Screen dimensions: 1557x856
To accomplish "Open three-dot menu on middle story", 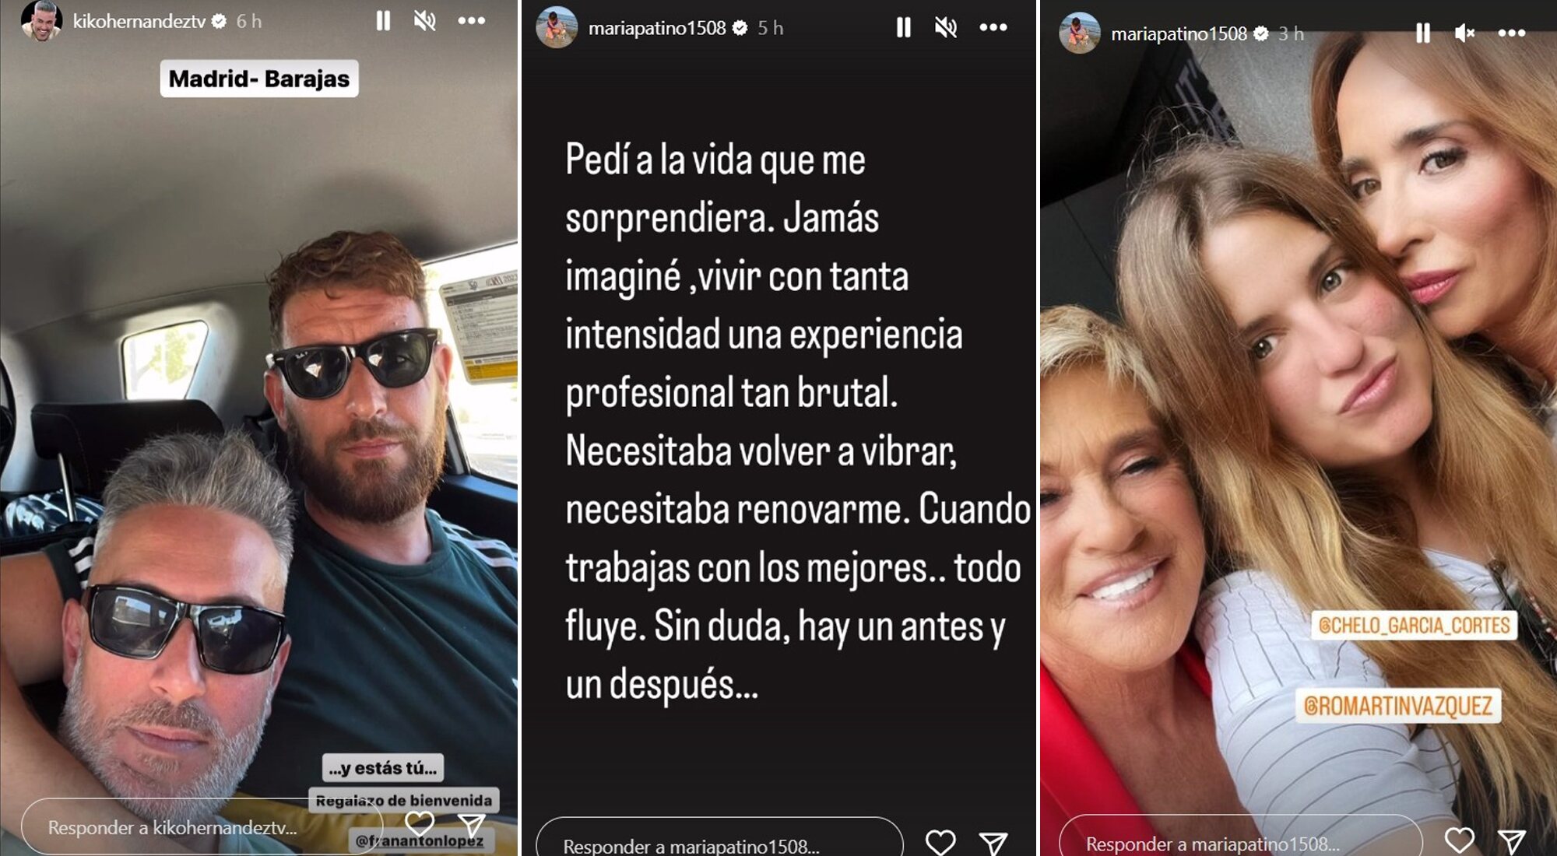I will tap(993, 28).
